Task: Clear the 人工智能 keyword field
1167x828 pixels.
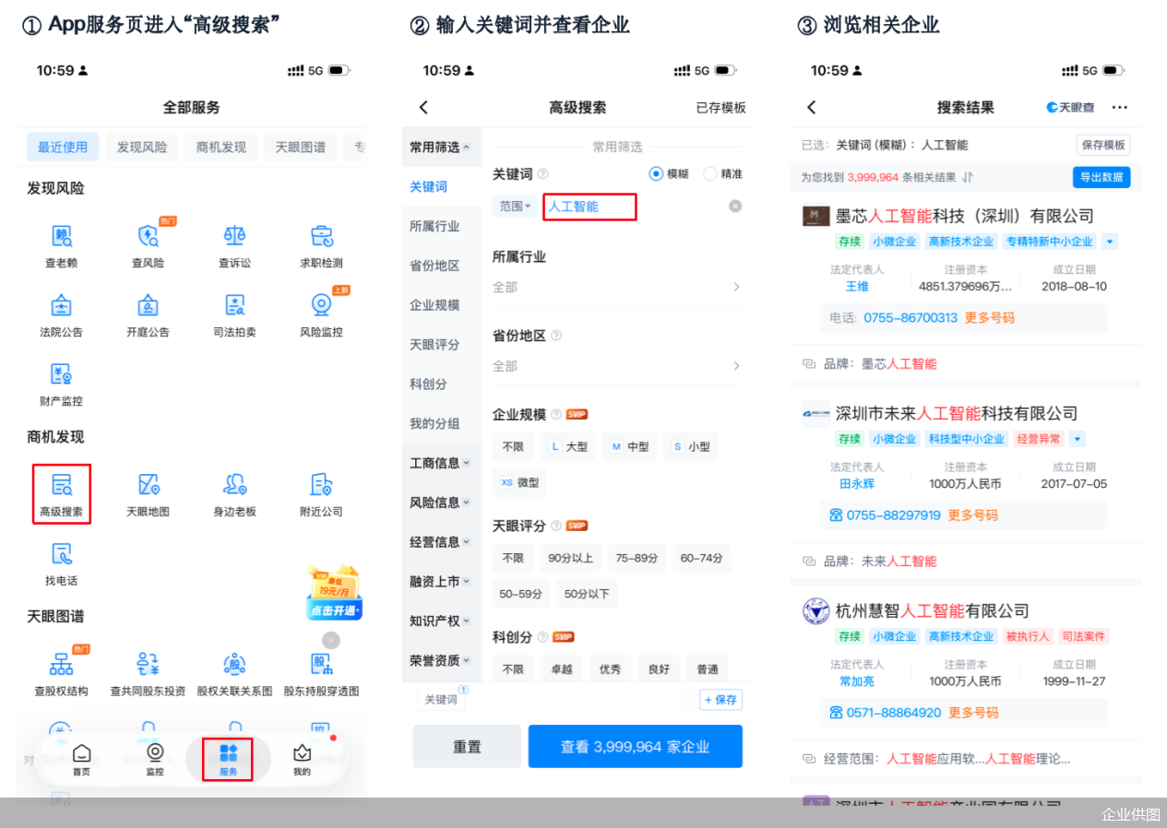Action: click(735, 207)
